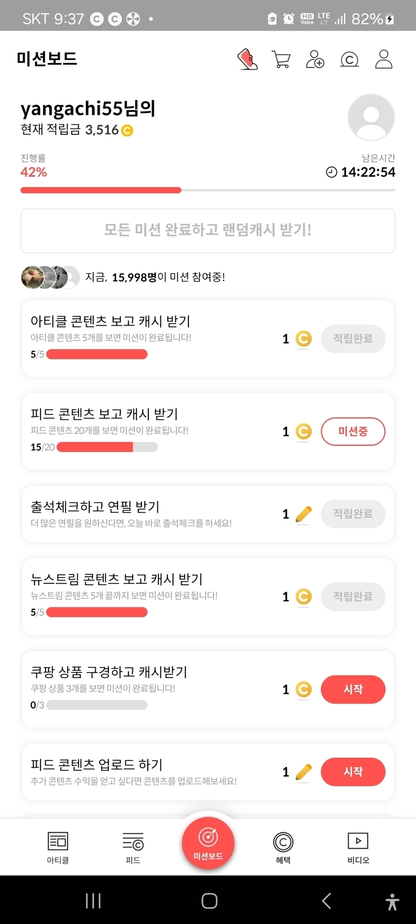The image size is (416, 924).
Task: Open the 혜택 tab
Action: point(283,847)
